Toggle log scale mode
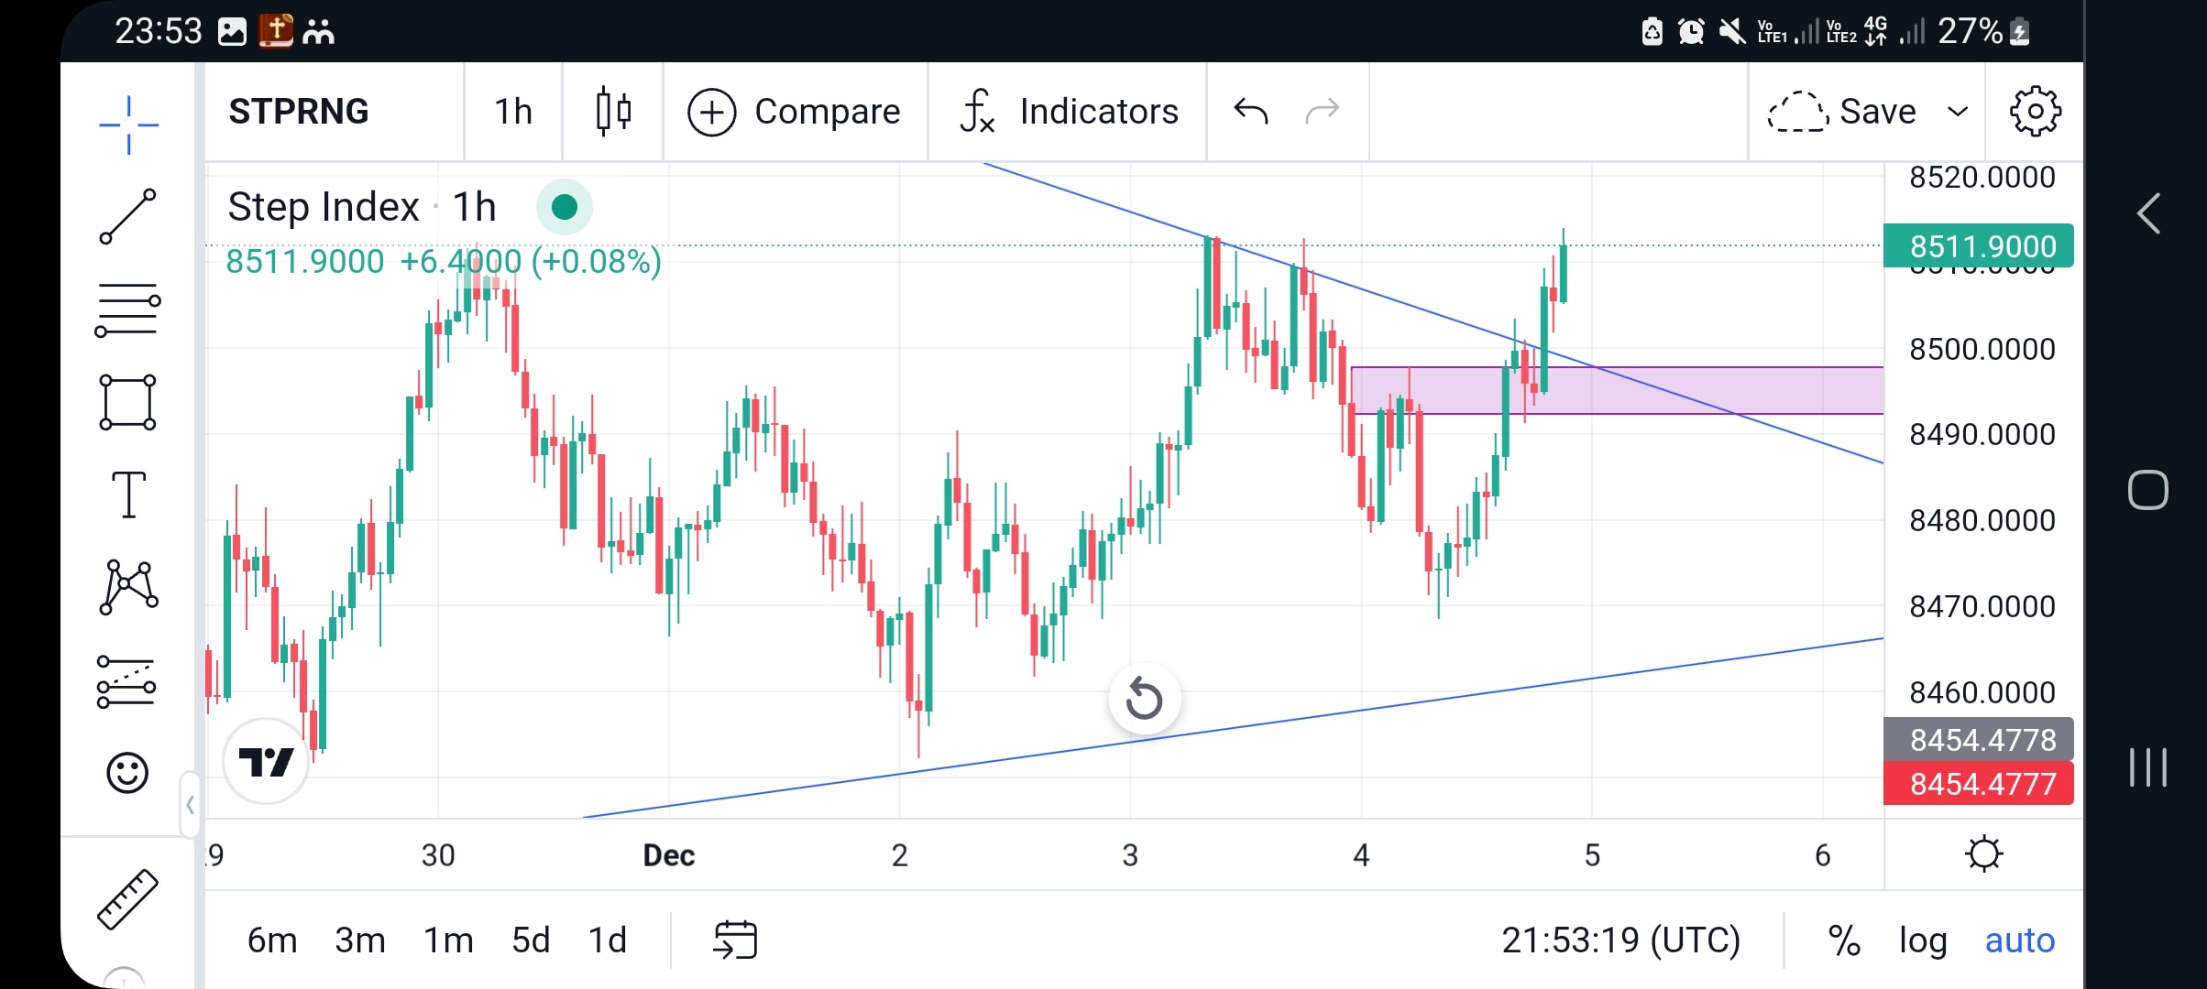The image size is (2207, 989). click(1922, 940)
